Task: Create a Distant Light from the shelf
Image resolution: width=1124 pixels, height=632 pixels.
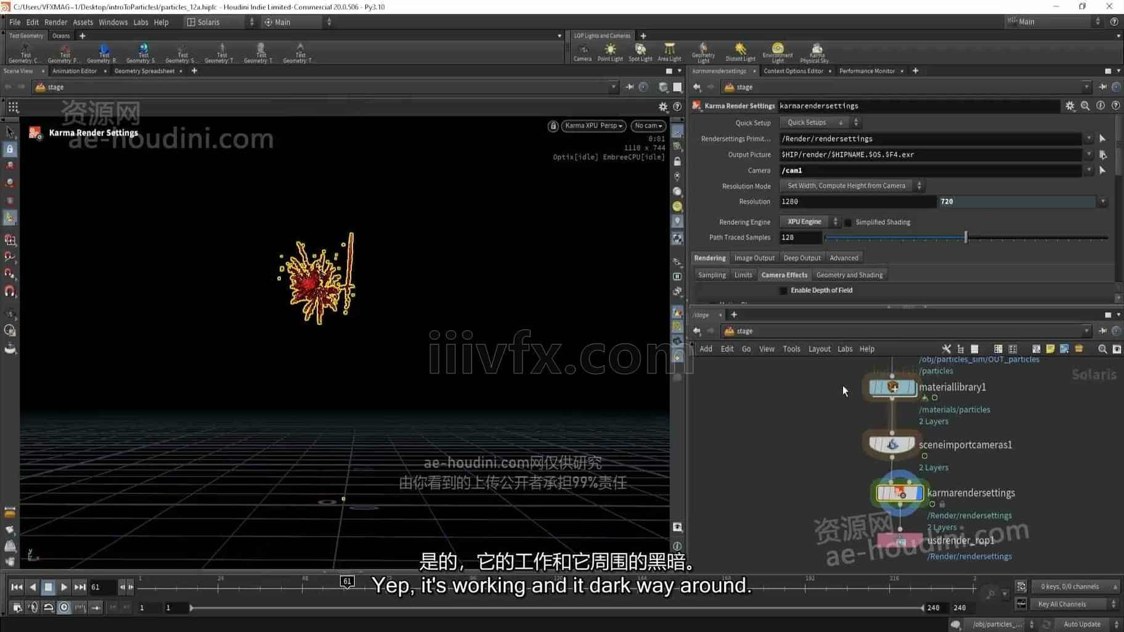Action: (740, 52)
